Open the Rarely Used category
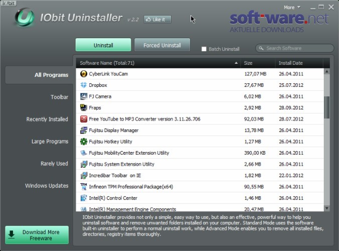Screen dimensions: 339x251 click(x=54, y=164)
